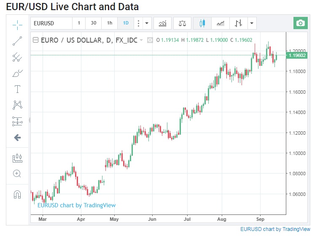Switch to the 30 minute interval
The width and height of the screenshot is (312, 236).
coord(94,23)
